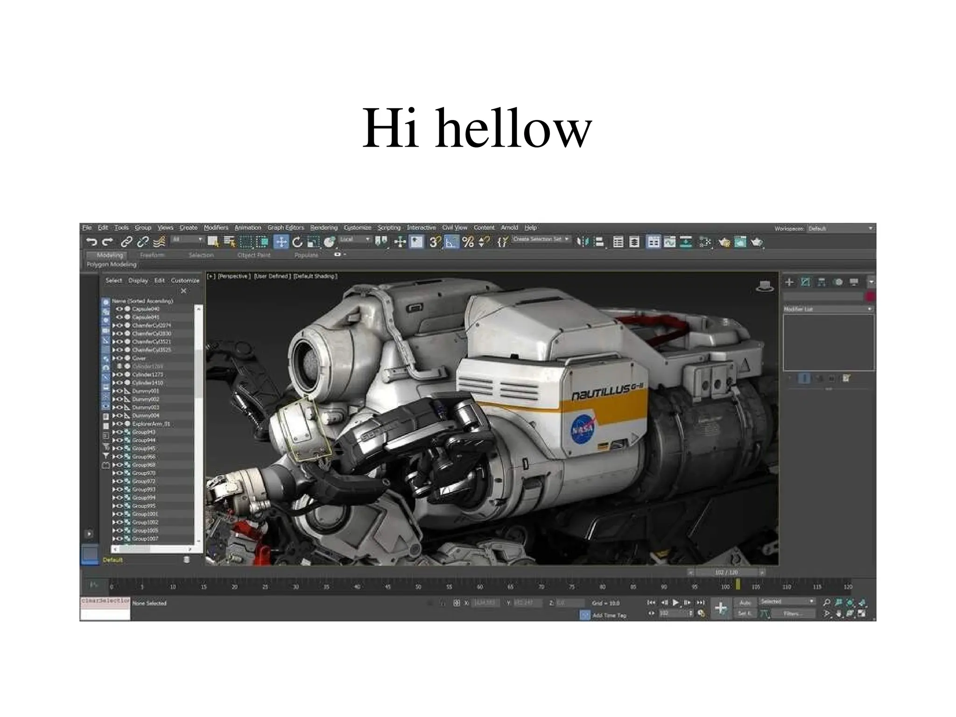
Task: Open the Layer Explorer icon
Action: click(x=634, y=242)
